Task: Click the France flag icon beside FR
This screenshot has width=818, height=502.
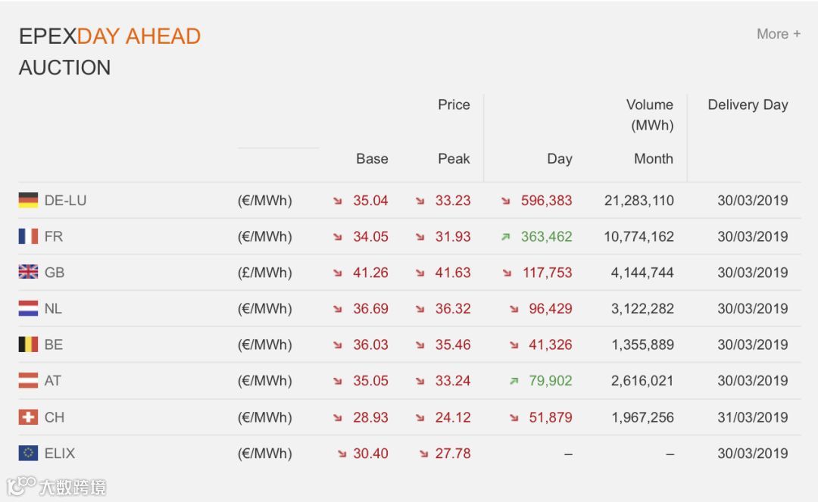Action: (x=28, y=237)
